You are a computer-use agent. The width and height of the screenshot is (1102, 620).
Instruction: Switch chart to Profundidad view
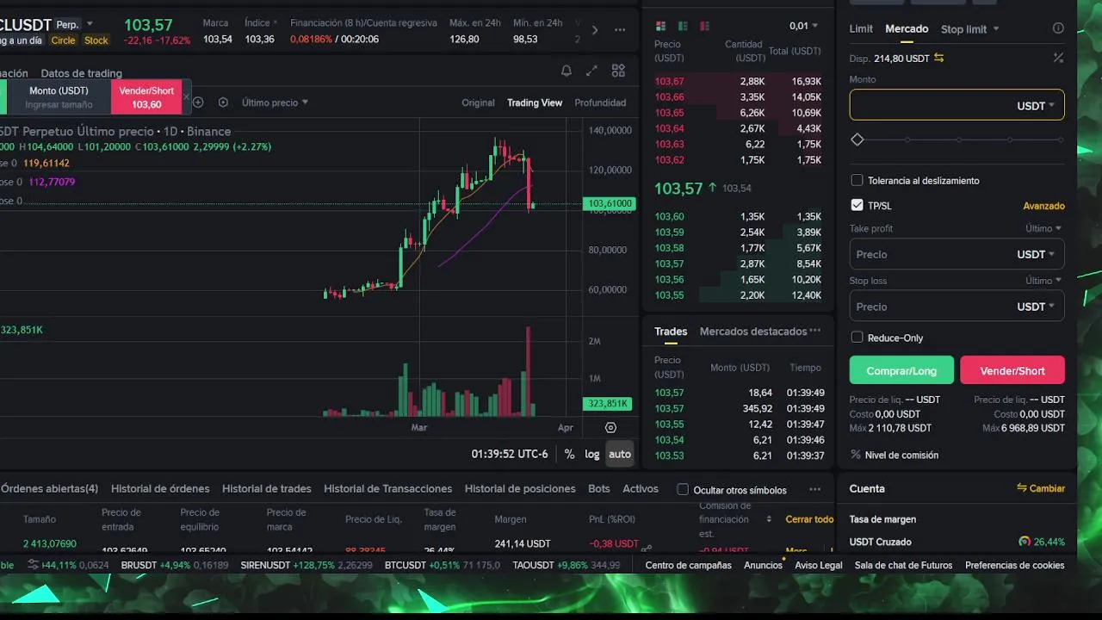pyautogui.click(x=600, y=102)
